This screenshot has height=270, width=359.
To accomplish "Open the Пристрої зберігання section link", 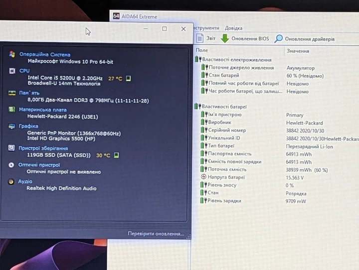I will tap(43, 148).
